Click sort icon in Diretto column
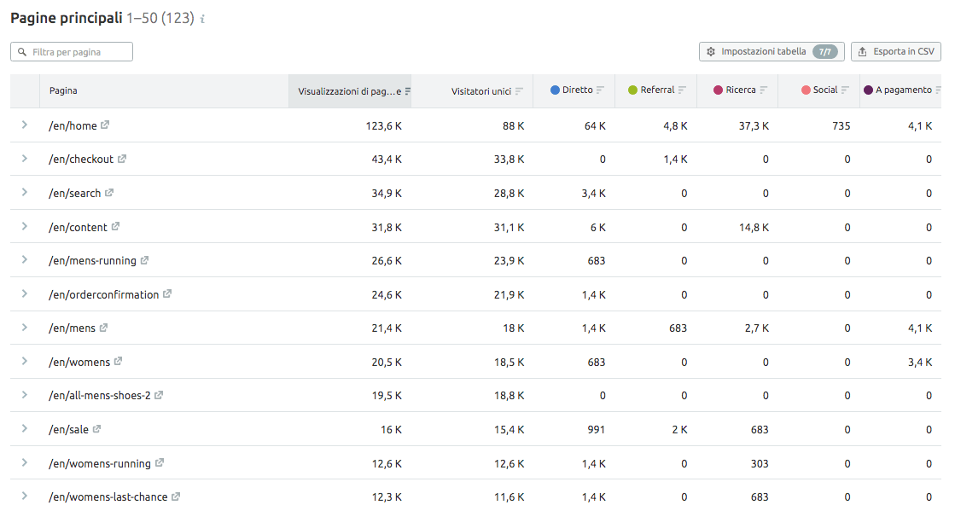The height and width of the screenshot is (511, 955). [600, 90]
